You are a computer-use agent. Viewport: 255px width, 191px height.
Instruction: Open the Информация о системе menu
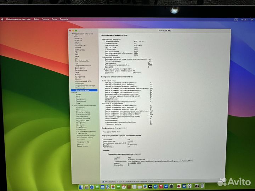tap(18, 19)
